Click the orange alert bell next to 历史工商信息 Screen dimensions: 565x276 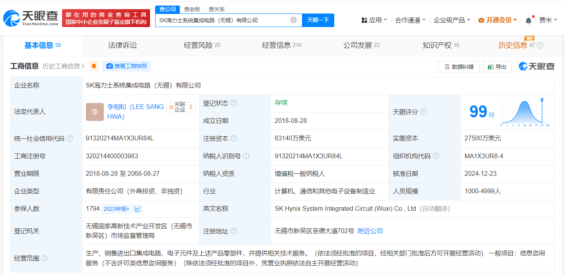pyautogui.click(x=94, y=66)
